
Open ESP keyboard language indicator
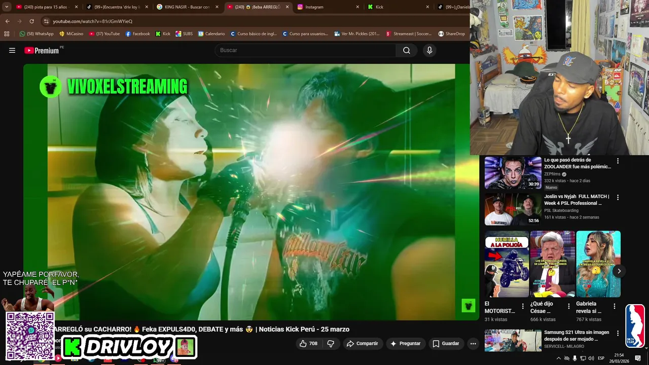[601, 358]
